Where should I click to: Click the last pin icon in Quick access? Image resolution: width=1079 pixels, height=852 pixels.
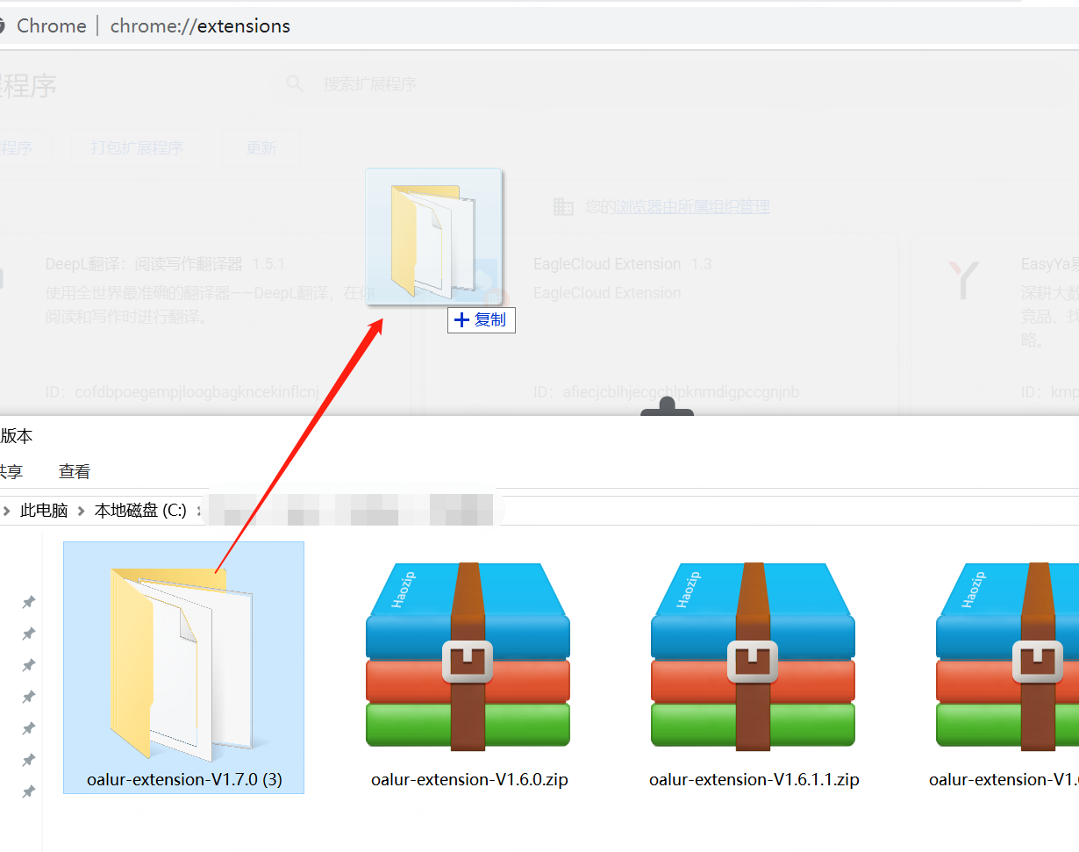(28, 791)
